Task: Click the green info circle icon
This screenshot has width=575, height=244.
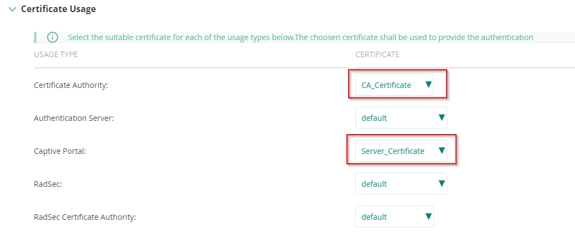Action: 52,37
